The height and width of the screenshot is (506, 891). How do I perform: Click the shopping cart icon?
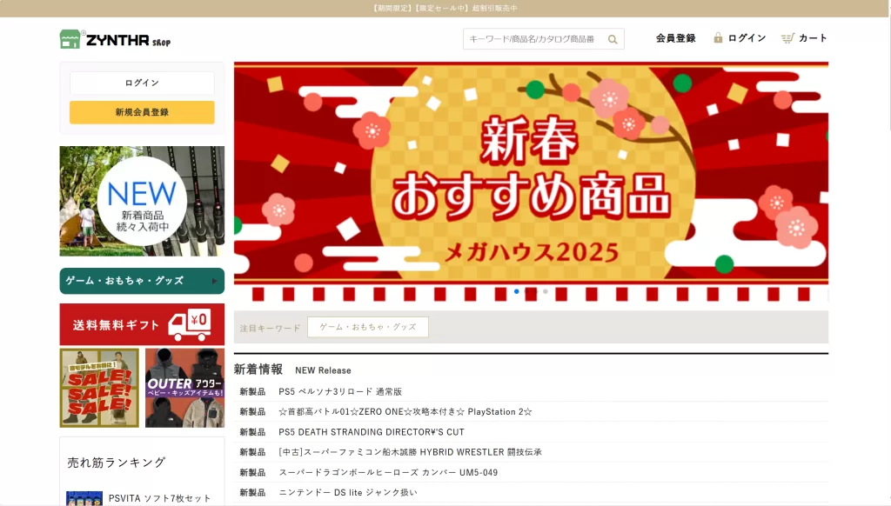787,38
